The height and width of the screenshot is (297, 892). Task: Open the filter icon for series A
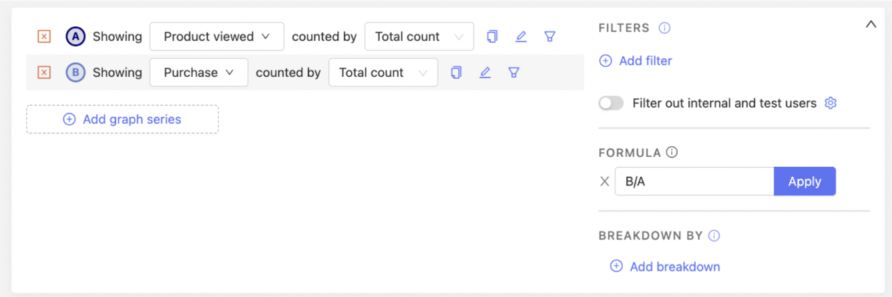550,37
